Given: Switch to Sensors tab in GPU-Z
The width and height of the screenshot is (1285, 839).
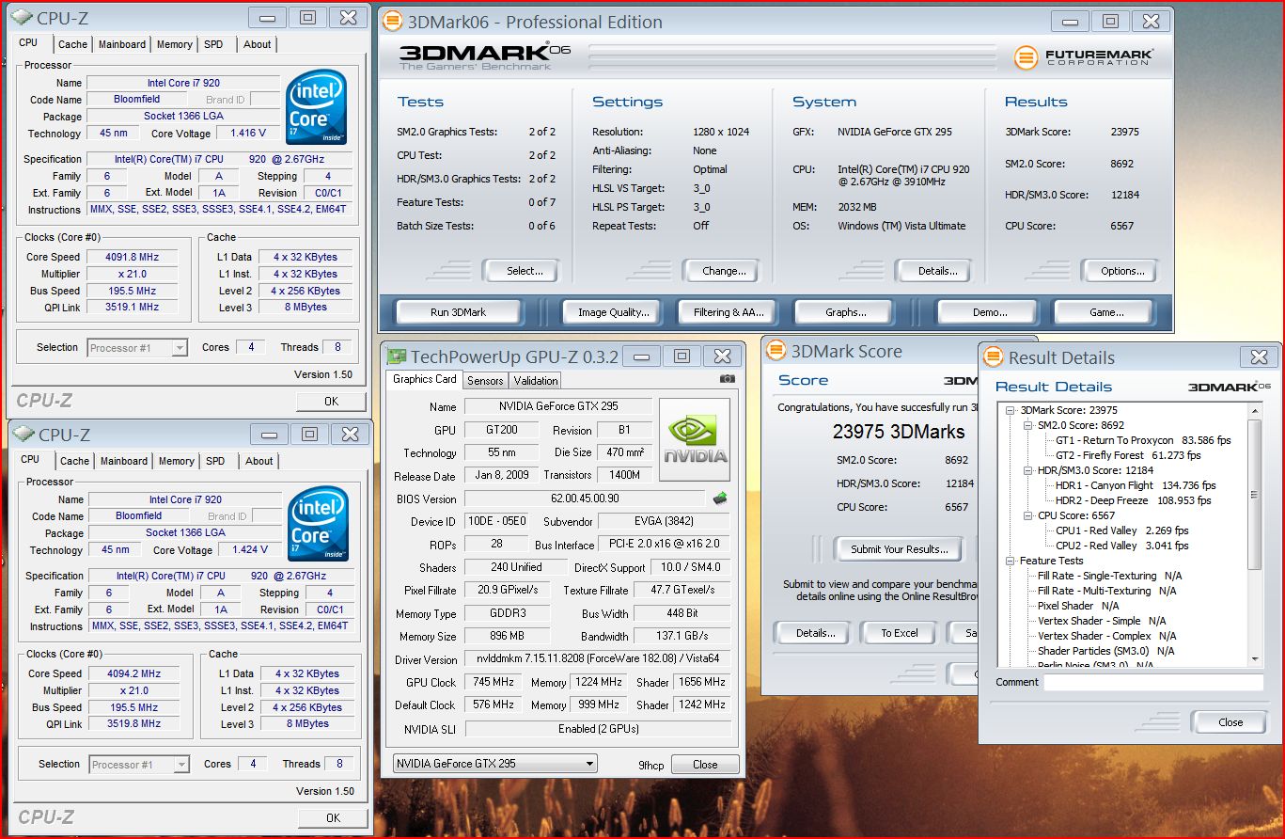Looking at the screenshot, I should [485, 380].
